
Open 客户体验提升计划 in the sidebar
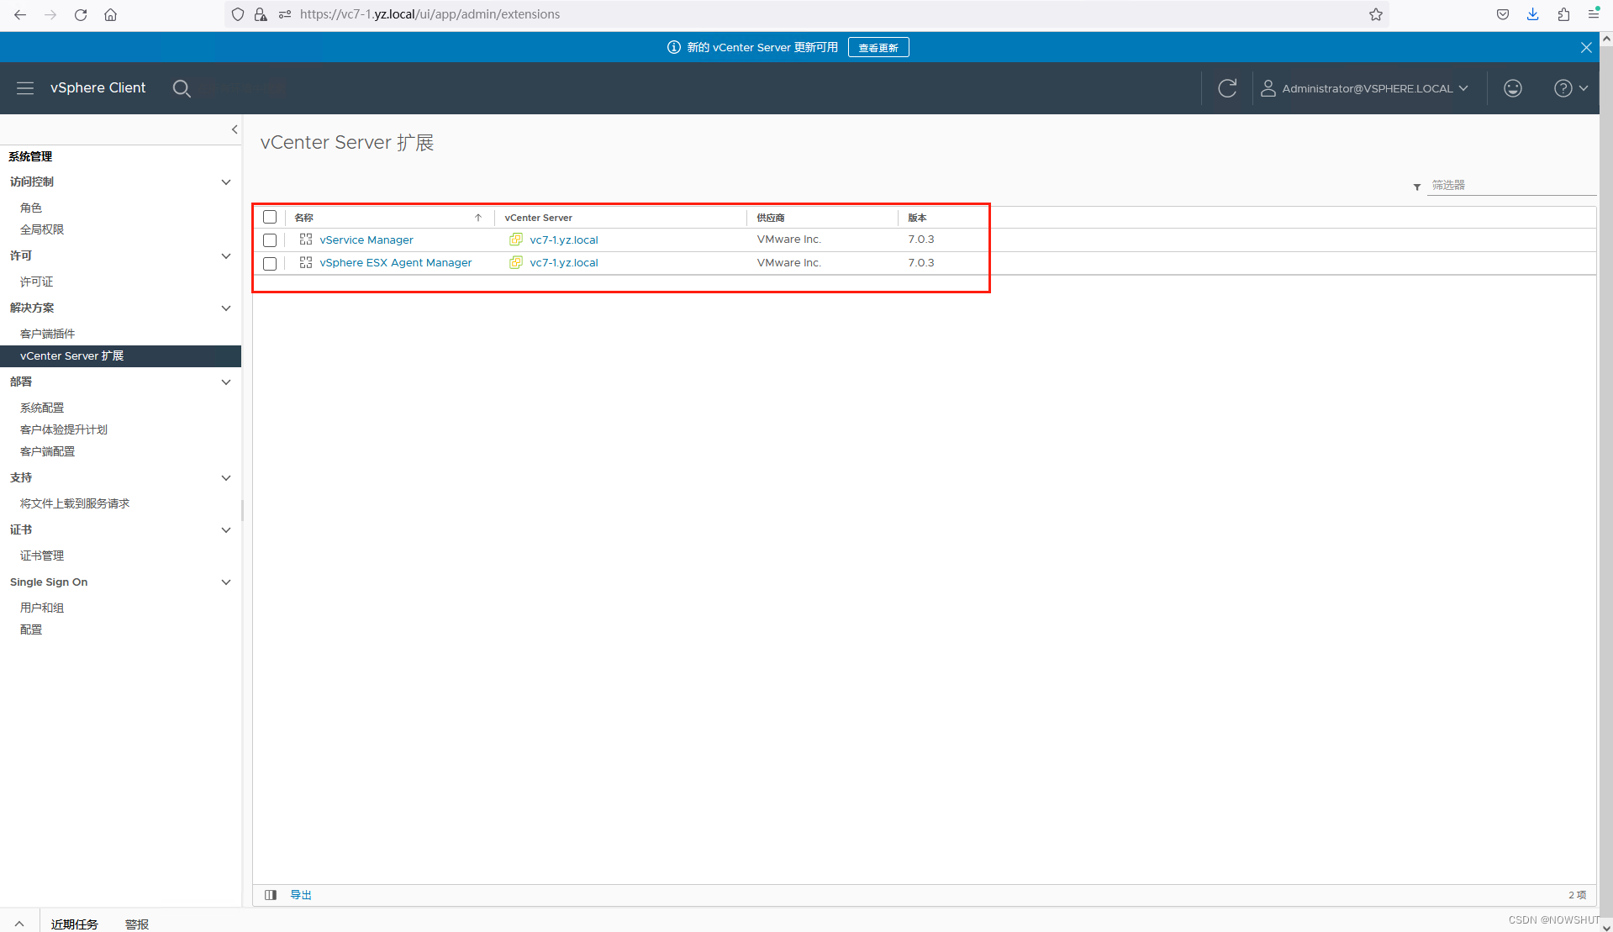(64, 429)
